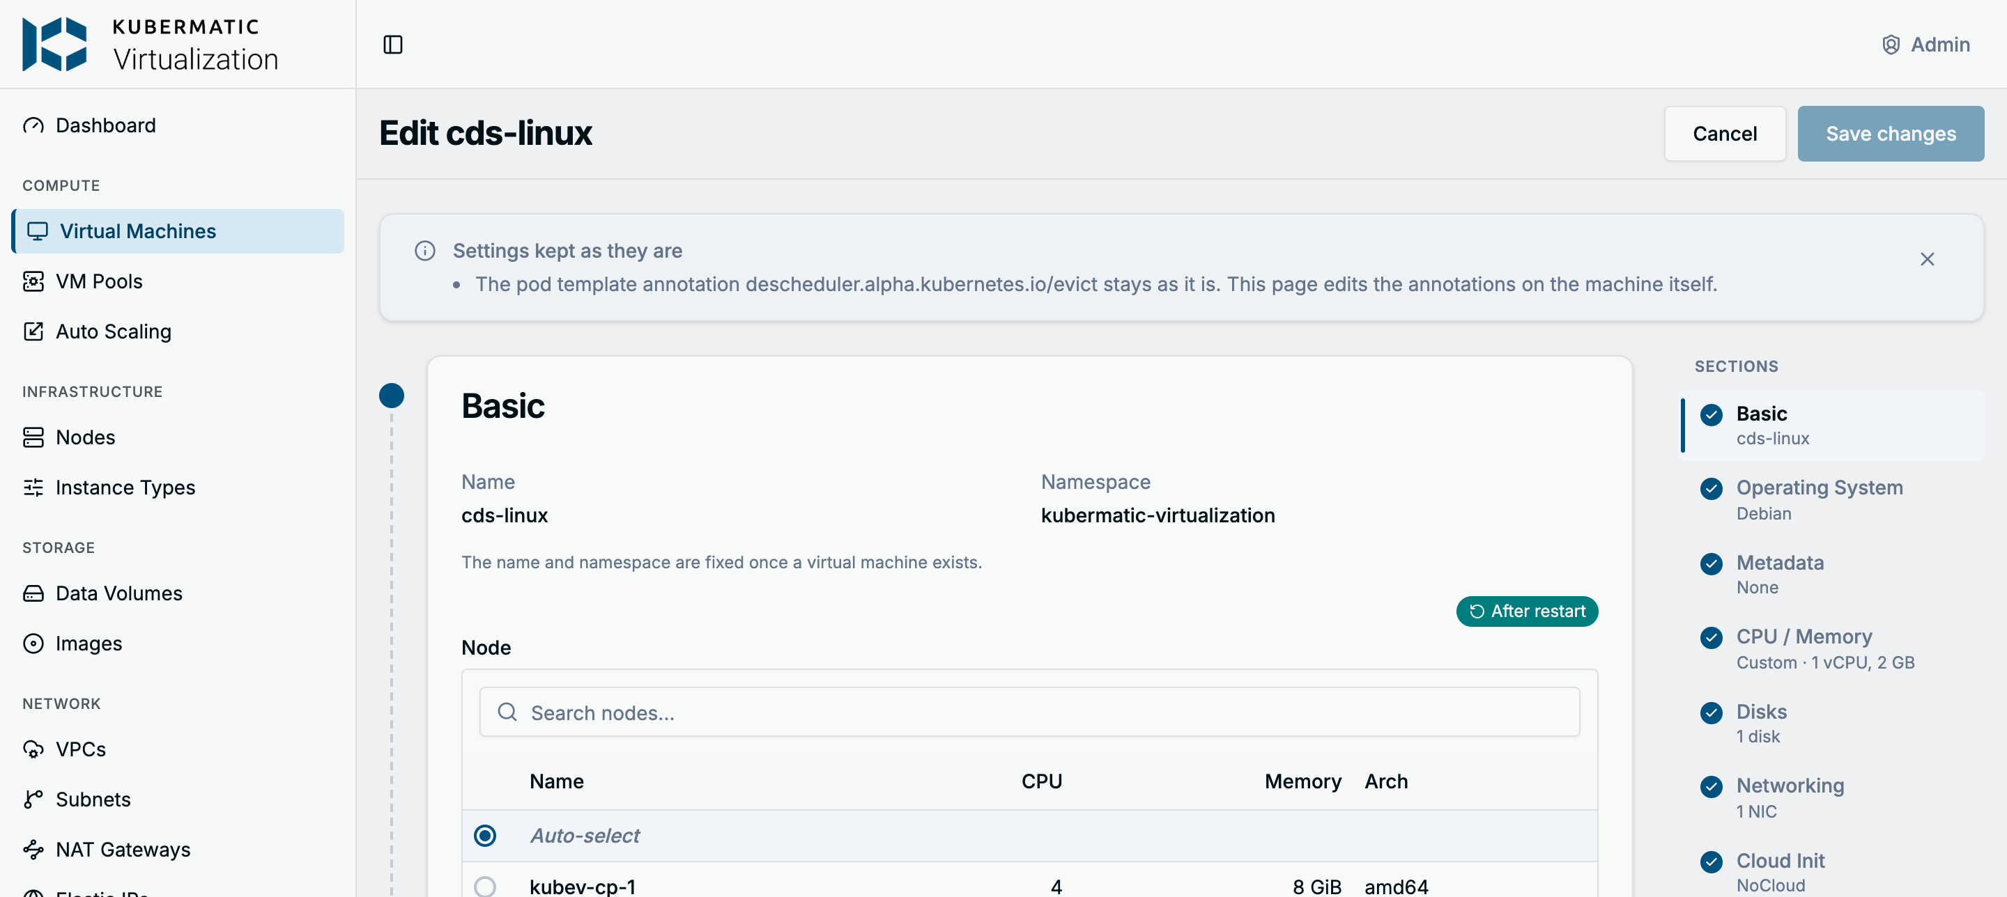Dismiss the Settings kept notice
The width and height of the screenshot is (2007, 897).
coord(1927,259)
